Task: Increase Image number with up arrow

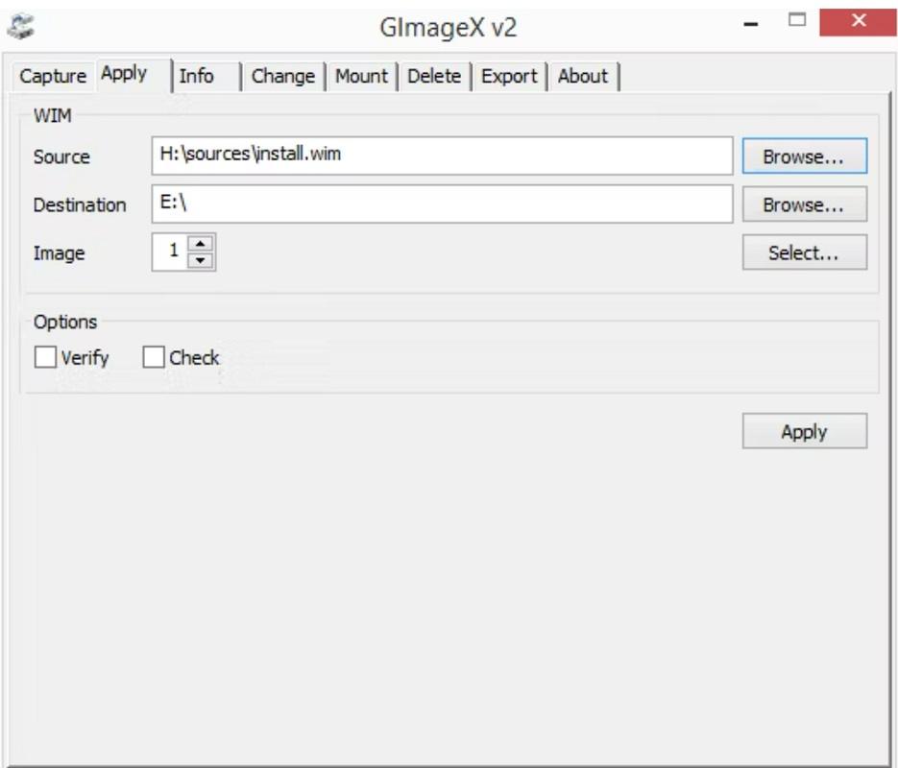Action: pyautogui.click(x=200, y=245)
